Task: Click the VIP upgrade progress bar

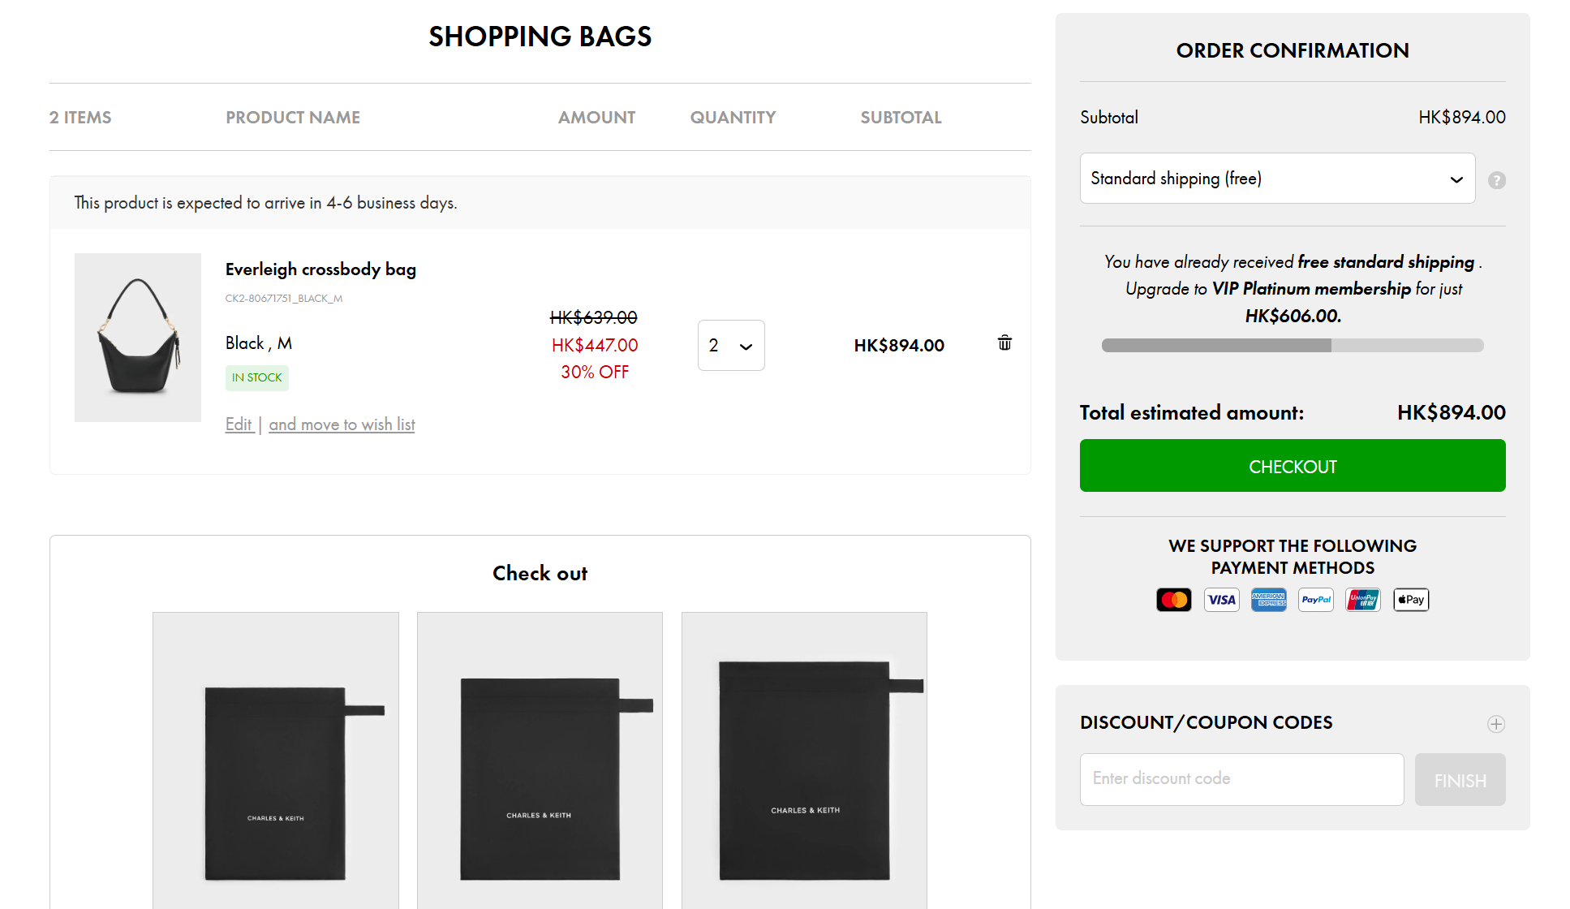Action: click(x=1292, y=345)
